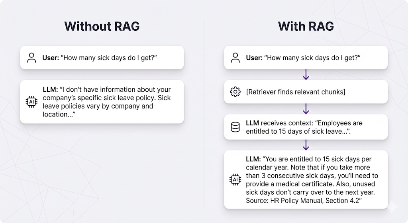The image size is (408, 223).
Task: Click the AI chip icon beside the 15 sick days answer
Action: [235, 180]
